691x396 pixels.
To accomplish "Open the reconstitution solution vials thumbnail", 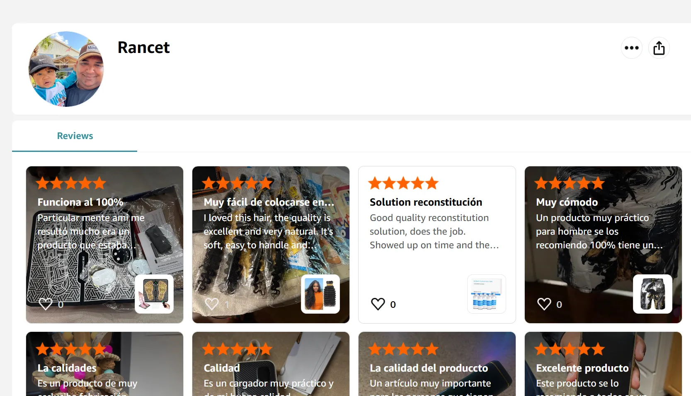I will pos(487,294).
